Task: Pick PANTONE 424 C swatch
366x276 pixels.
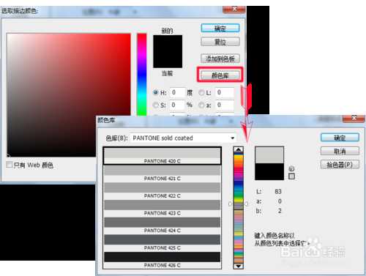Action: pyautogui.click(x=163, y=225)
